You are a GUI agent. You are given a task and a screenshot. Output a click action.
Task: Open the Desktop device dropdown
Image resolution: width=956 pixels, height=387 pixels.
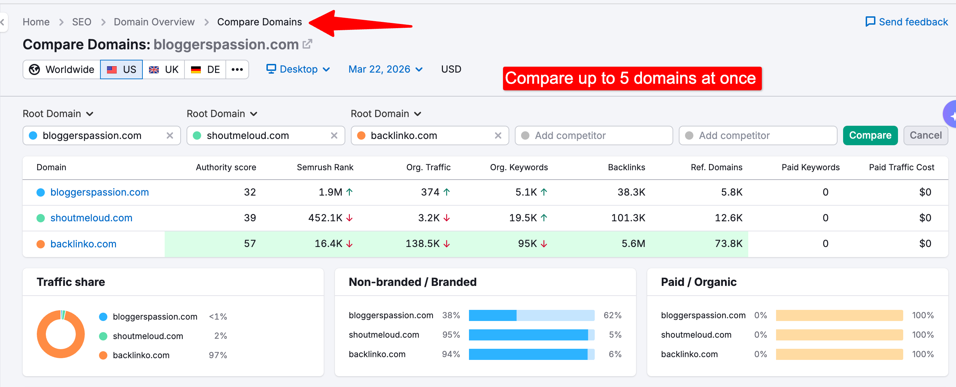298,69
